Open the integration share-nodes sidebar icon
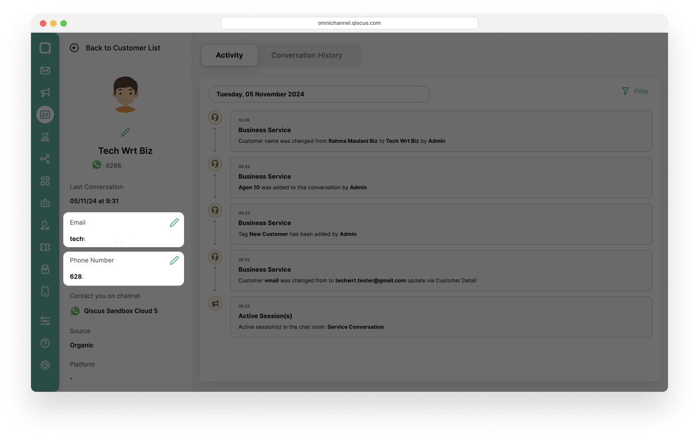Image resolution: width=699 pixels, height=440 pixels. point(45,159)
